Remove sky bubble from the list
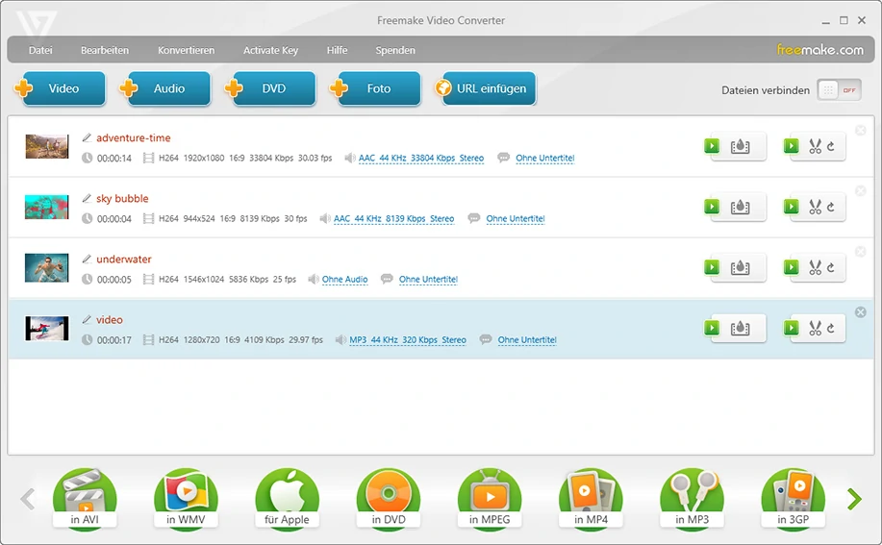This screenshot has height=545, width=882. pos(861,191)
